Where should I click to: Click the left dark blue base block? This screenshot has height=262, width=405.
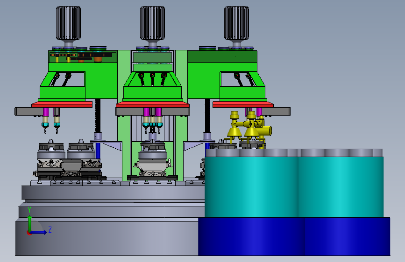point(251,236)
